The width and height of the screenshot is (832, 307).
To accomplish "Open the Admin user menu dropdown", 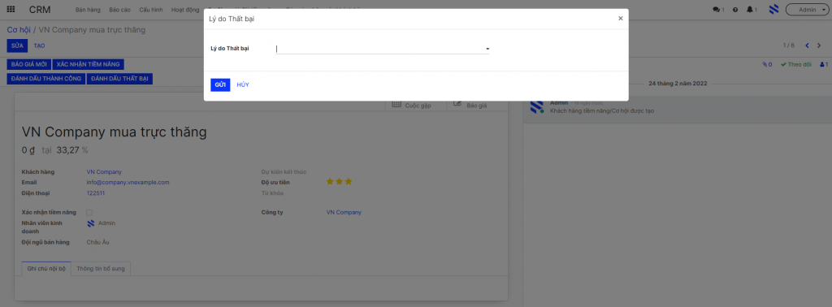I will point(806,10).
